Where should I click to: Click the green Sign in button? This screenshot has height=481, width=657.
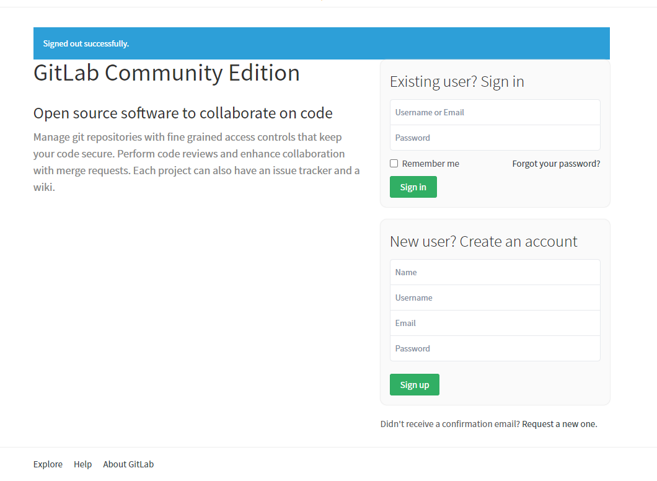coord(413,187)
